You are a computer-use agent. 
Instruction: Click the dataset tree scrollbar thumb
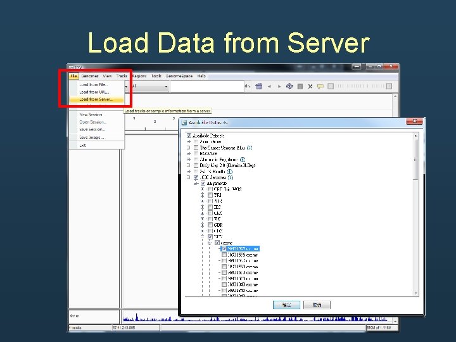tap(415, 159)
